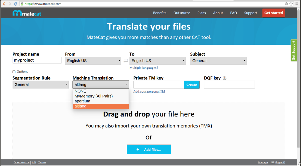This screenshot has height=166, width=301.
Task: Open the Open source footer link
Action: (x=22, y=162)
